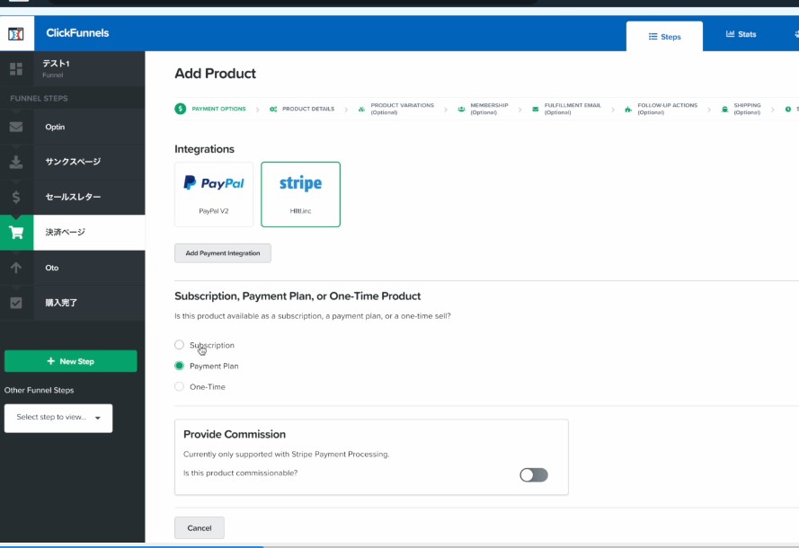799x548 pixels.
Task: Go to Membership wizard step
Action: 483,109
